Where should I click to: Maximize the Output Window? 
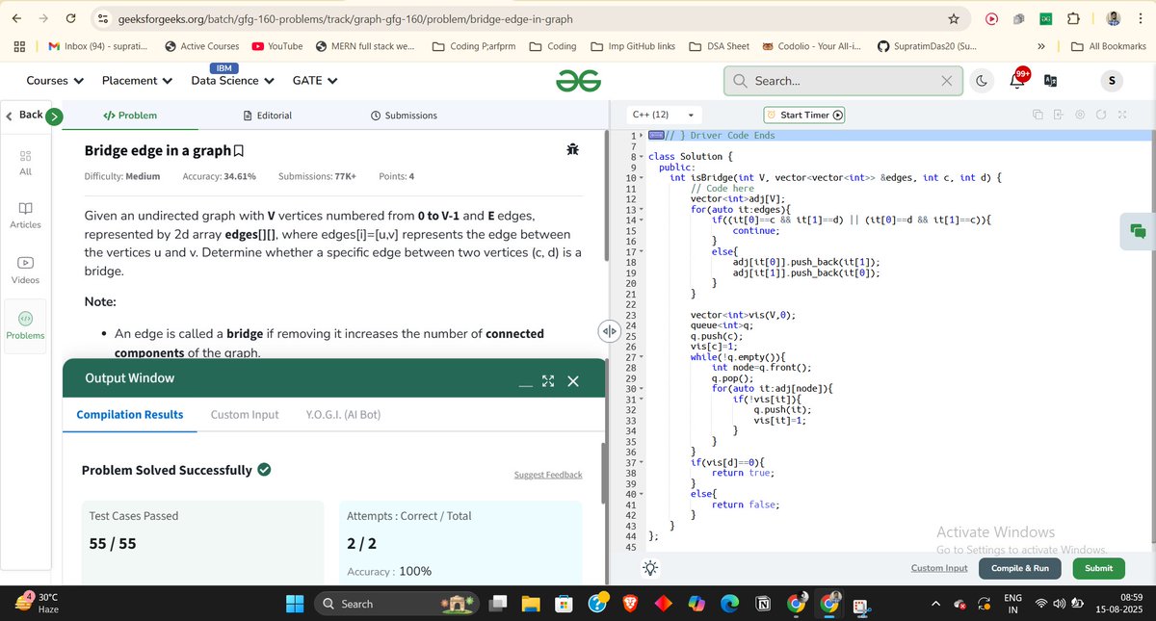tap(548, 381)
